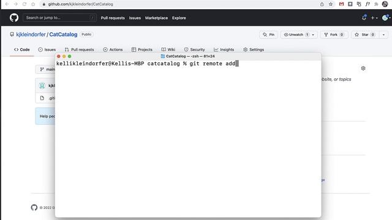This screenshot has height=220, width=392.
Task: Open the About settings gear icon
Action: click(x=363, y=68)
